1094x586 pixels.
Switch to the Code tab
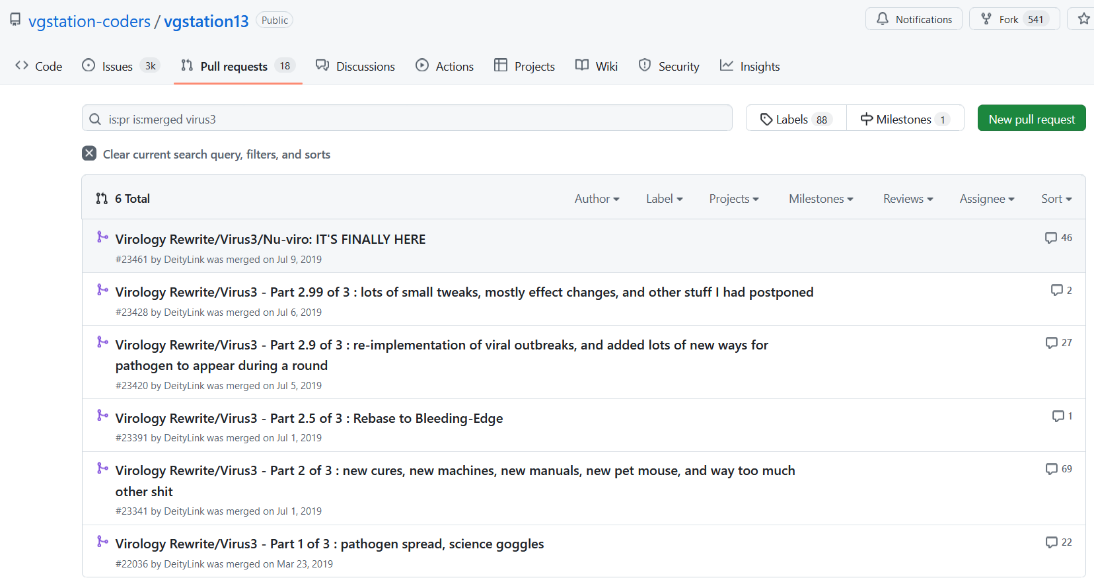pos(39,66)
